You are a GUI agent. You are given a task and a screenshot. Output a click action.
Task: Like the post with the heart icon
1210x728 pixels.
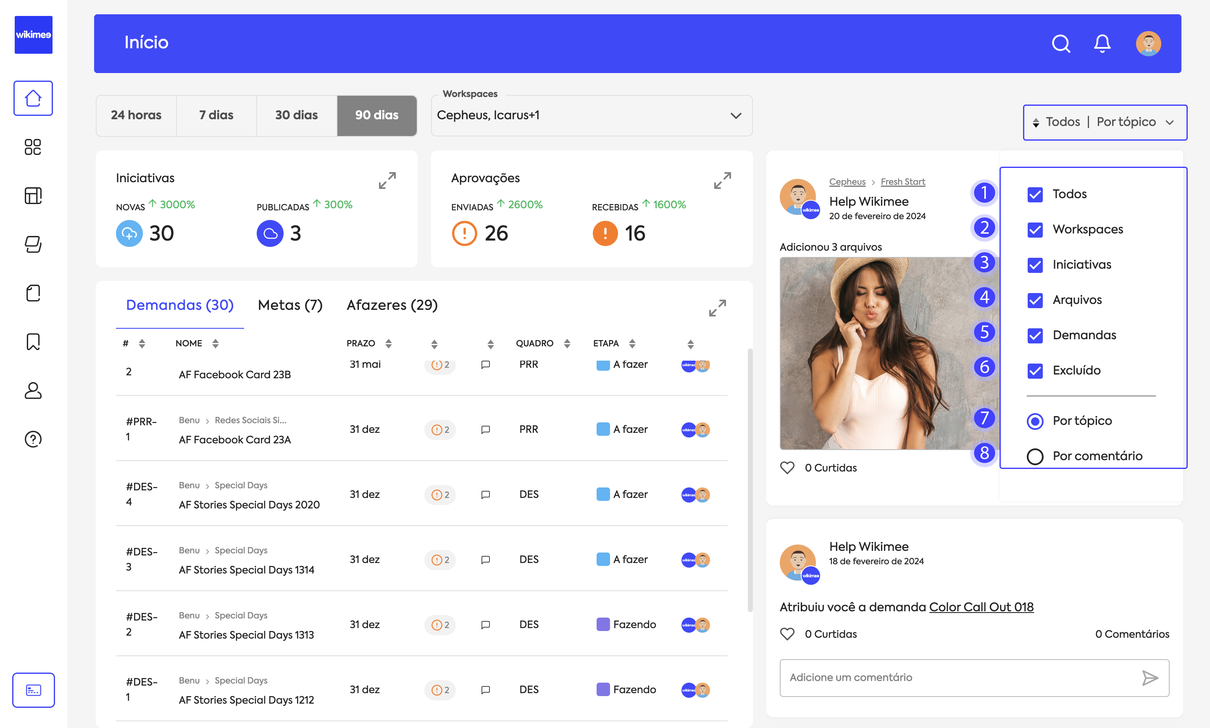(787, 468)
